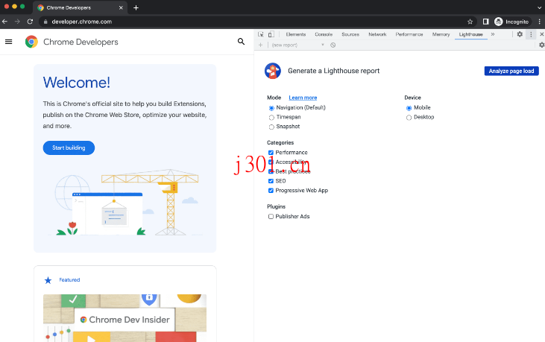Click the clear all reports icon
This screenshot has height=342, width=545.
333,45
